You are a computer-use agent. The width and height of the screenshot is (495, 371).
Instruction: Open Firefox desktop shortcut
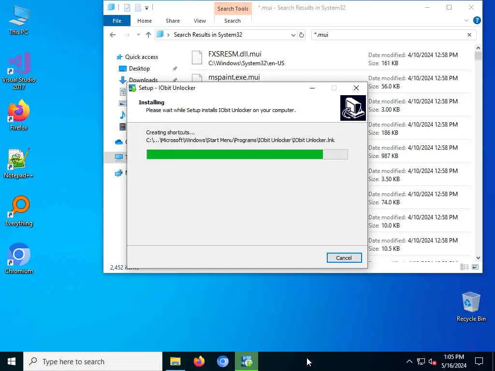point(19,115)
